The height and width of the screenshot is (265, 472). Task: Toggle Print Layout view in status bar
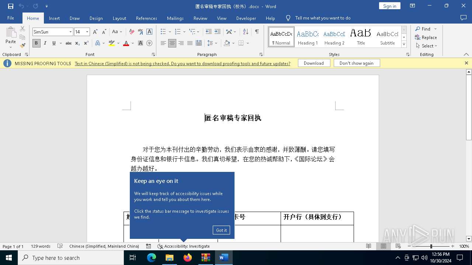(x=383, y=246)
